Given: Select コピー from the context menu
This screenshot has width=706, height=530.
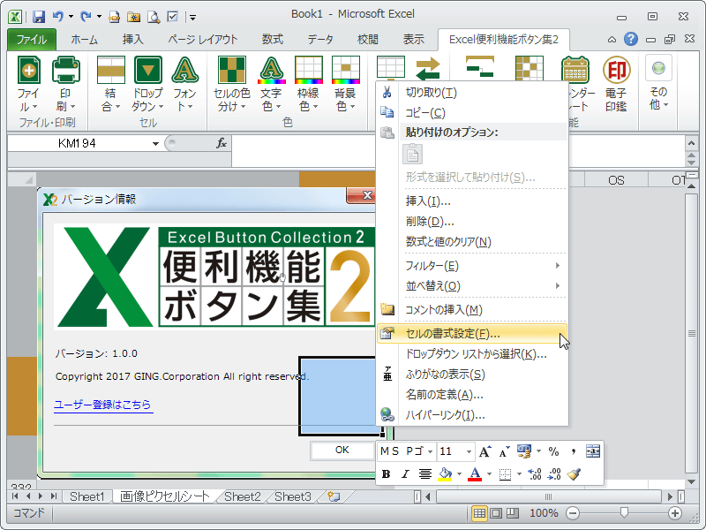Looking at the screenshot, I should click(472, 113).
